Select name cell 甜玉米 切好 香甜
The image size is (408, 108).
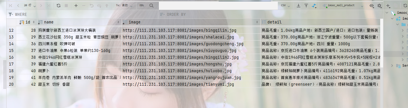(79, 84)
